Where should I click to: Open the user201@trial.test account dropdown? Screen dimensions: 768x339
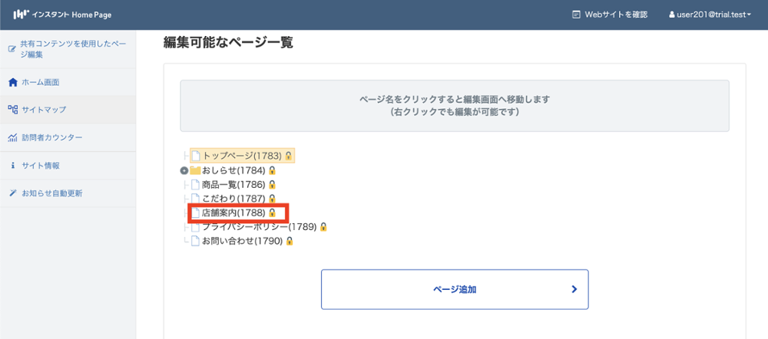712,15
